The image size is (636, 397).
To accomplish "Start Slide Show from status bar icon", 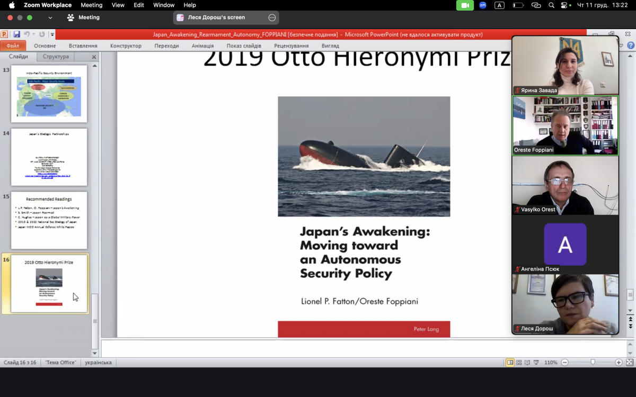I will [x=536, y=363].
